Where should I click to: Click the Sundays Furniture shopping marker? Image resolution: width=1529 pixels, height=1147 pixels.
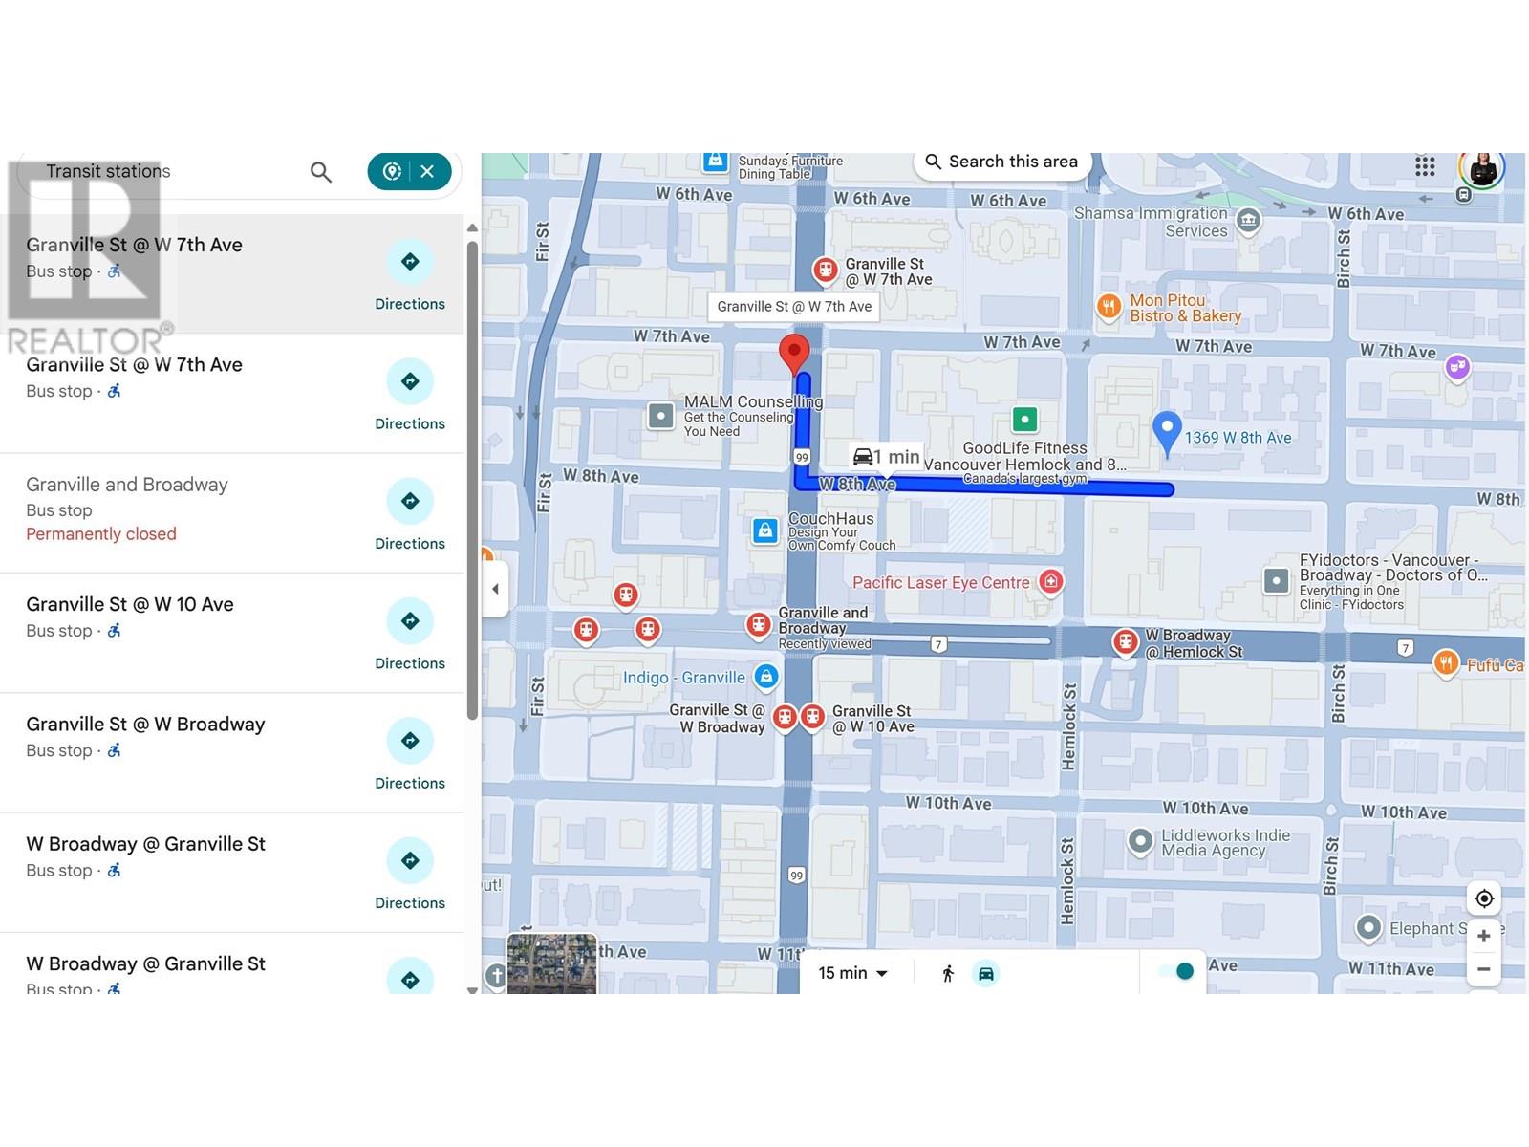click(x=715, y=162)
